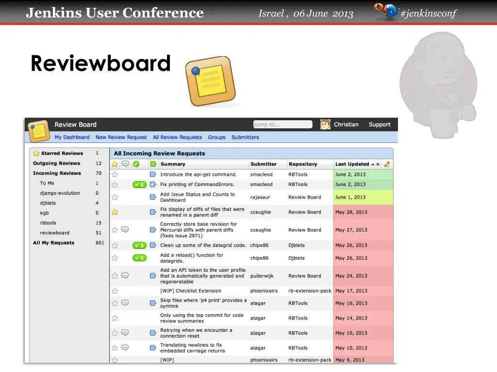This screenshot has width=497, height=372.
Task: Click checked update icon on 'Fix printing of CommandErrors.'
Action: pyautogui.click(x=153, y=184)
